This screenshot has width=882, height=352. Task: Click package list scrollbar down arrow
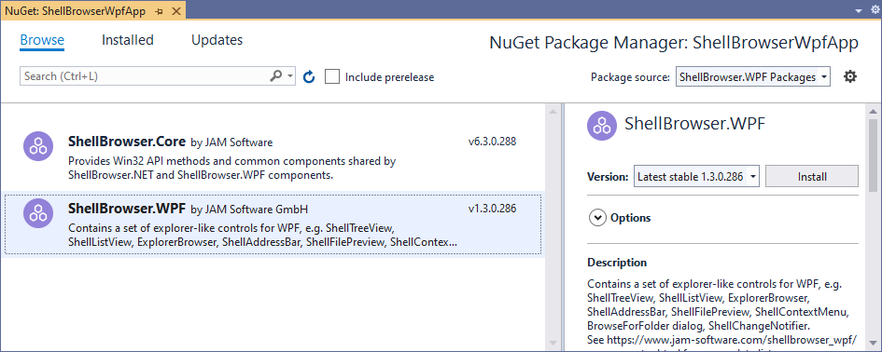coord(552,343)
